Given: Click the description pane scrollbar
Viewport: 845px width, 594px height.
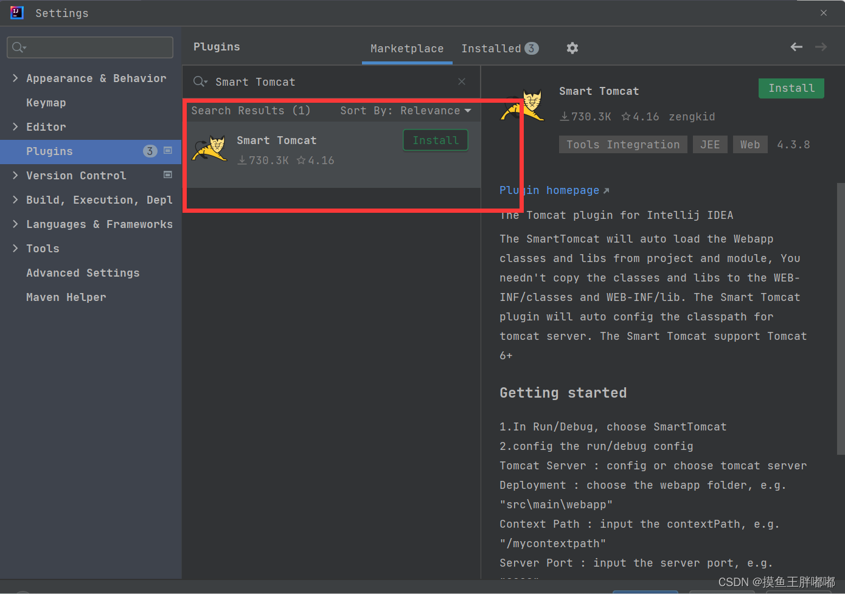Looking at the screenshot, I should tap(841, 319).
